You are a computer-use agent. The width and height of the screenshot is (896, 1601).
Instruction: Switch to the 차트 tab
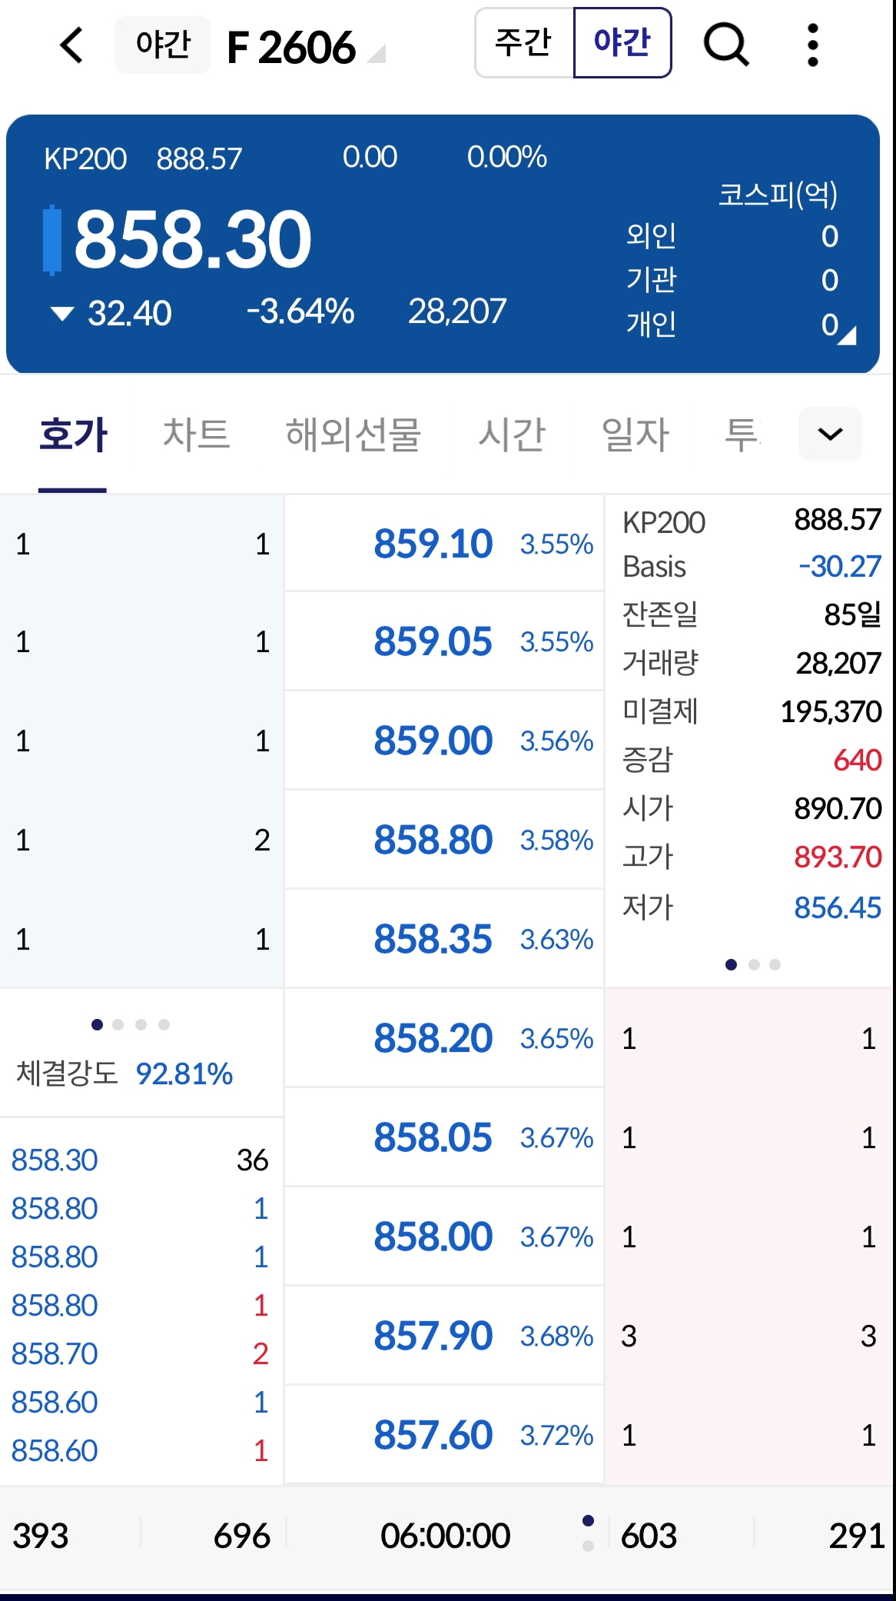click(x=196, y=434)
